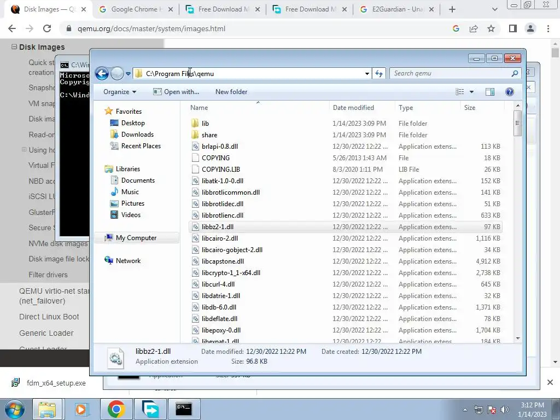Viewport: 560px width, 420px height.
Task: Select Pictures library
Action: (133, 203)
